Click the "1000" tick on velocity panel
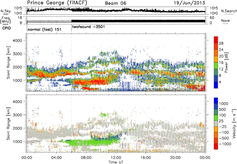 (x=17, y=142)
